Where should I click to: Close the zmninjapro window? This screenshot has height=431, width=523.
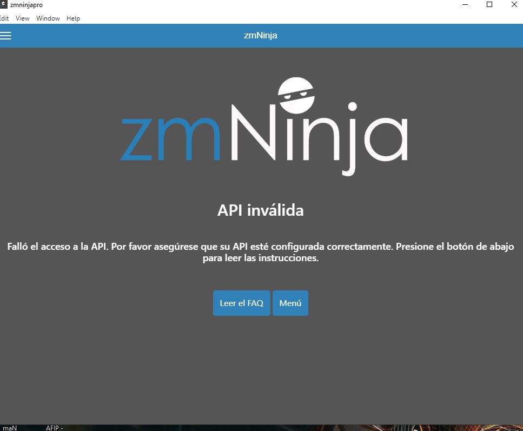[514, 5]
